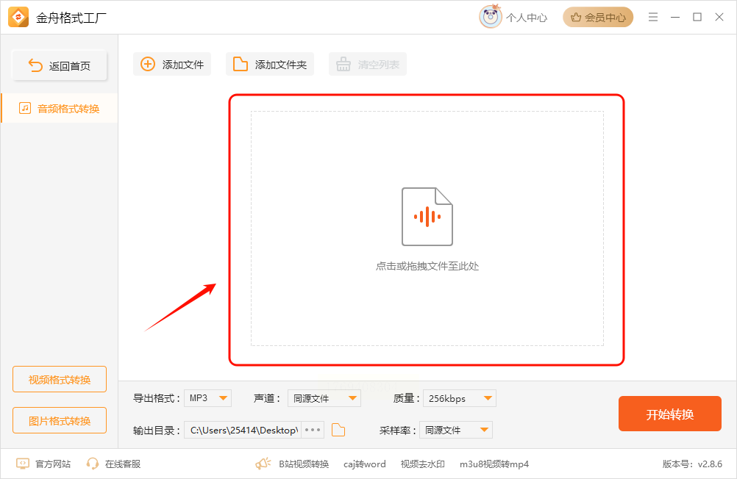Viewport: 737px width, 479px height.
Task: Open the hamburger menu in the title bar
Action: pyautogui.click(x=653, y=17)
